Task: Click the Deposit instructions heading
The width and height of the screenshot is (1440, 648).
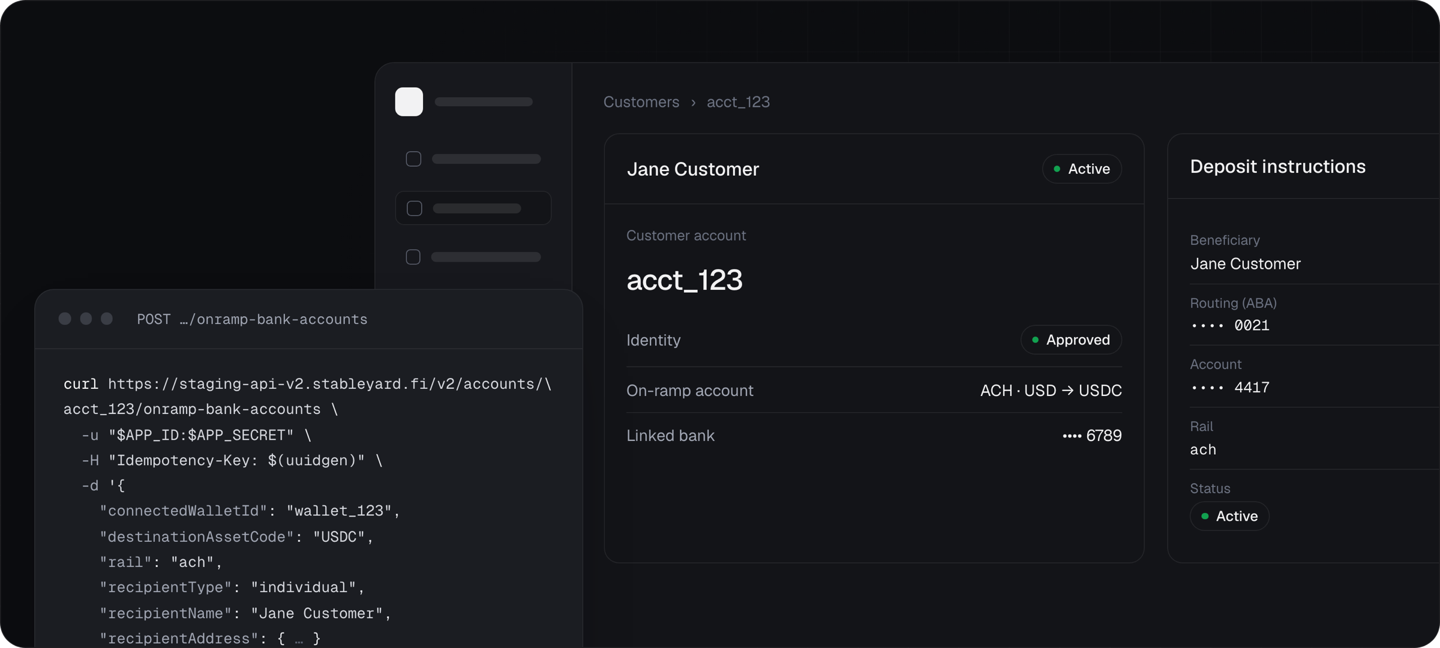Action: [1277, 167]
